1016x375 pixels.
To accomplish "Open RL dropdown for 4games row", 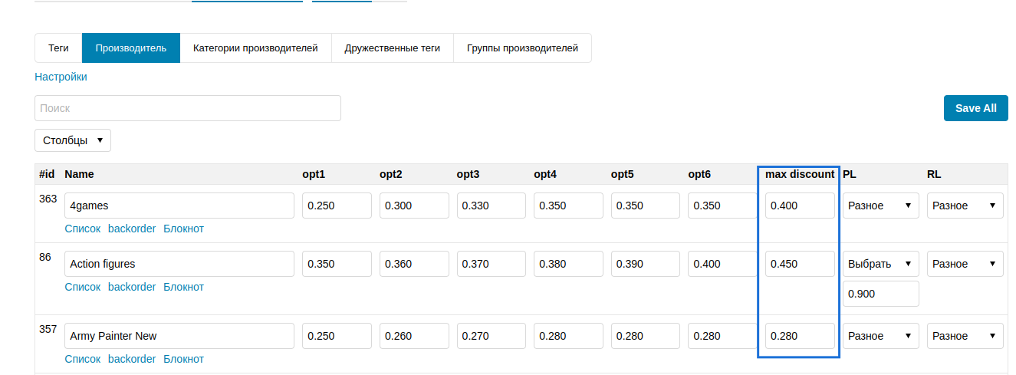I will [x=965, y=206].
